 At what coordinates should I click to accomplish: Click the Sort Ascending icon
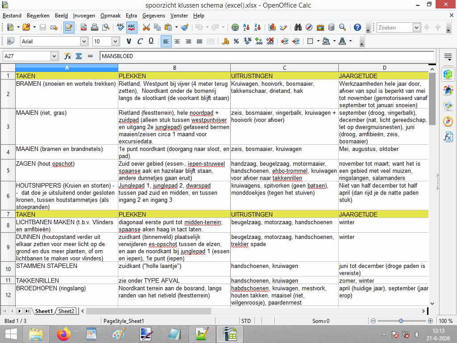(246, 27)
